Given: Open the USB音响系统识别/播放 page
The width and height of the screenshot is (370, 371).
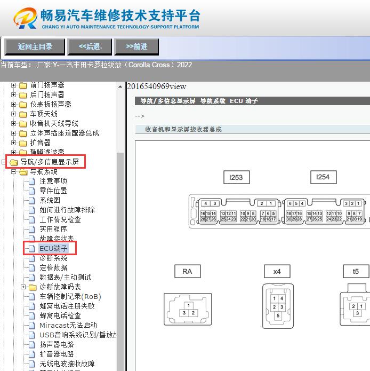Looking at the screenshot, I should (x=78, y=335).
